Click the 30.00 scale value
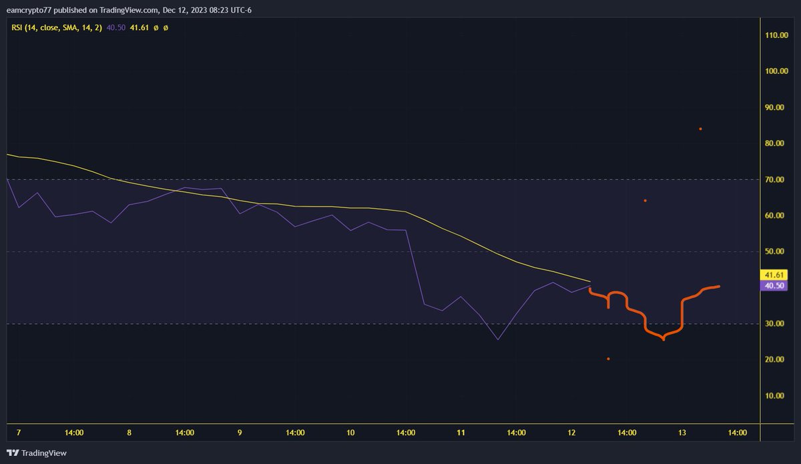Image resolution: width=801 pixels, height=464 pixels. coord(774,323)
